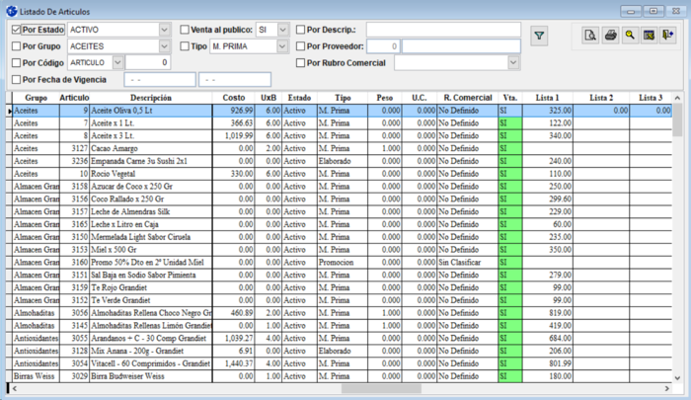Screen dimensions: 691x400
Task: Select the Aceite Oliva 0,5 Lt row
Action: pos(340,111)
